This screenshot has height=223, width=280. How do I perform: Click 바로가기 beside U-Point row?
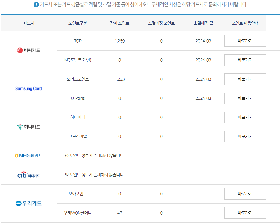point(245,98)
